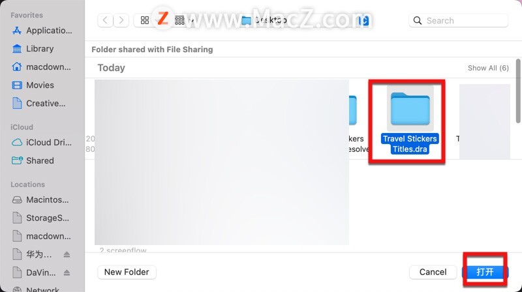Eject the 华为 volume
The width and height of the screenshot is (522, 292).
click(67, 254)
